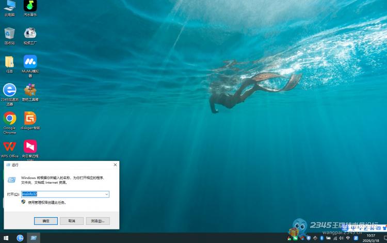Expand the Run dialog's Open combo dropdown

pyautogui.click(x=107, y=194)
